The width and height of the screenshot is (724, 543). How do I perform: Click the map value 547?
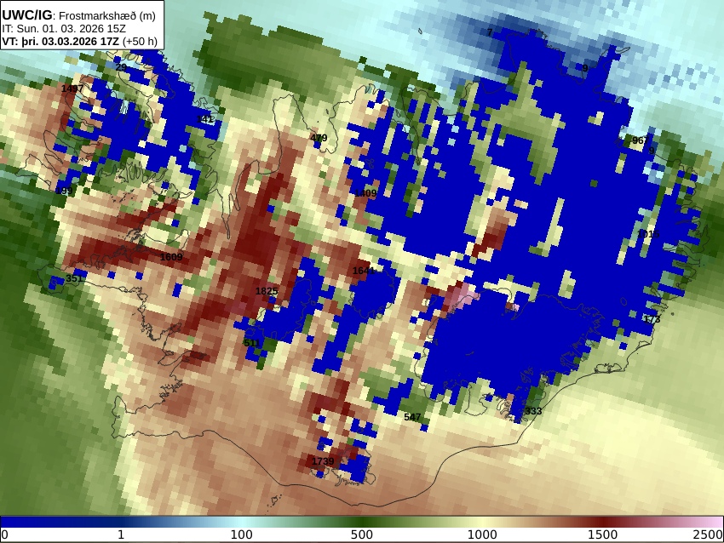pos(412,417)
